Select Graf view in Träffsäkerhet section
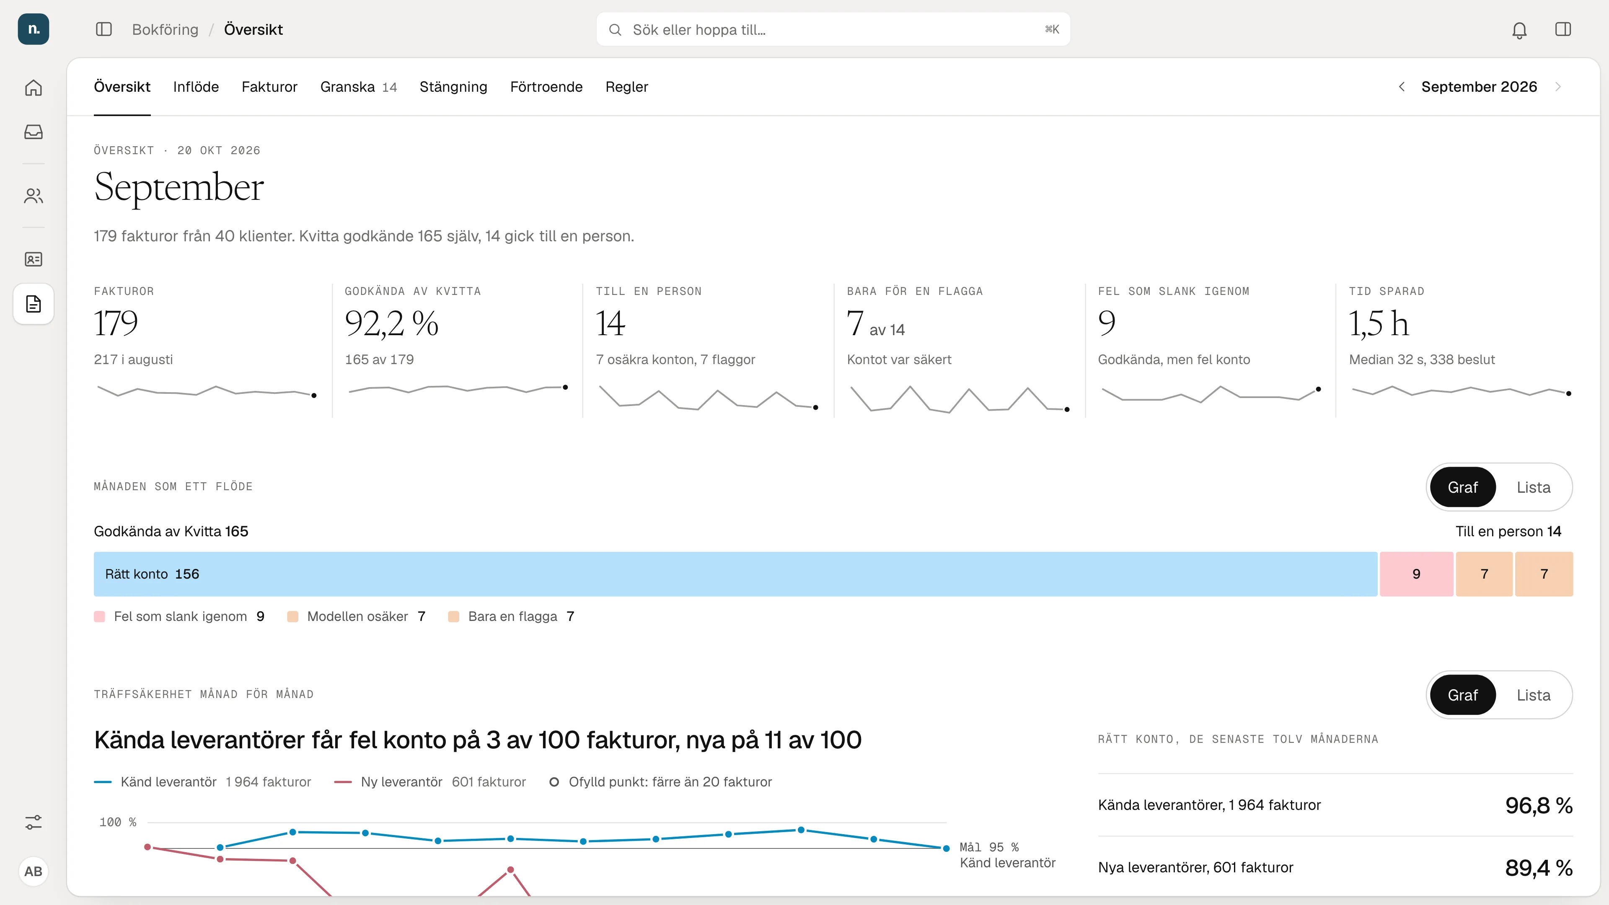Image resolution: width=1609 pixels, height=905 pixels. click(x=1462, y=695)
